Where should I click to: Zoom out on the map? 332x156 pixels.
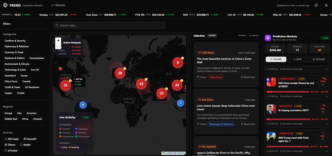click(x=58, y=46)
